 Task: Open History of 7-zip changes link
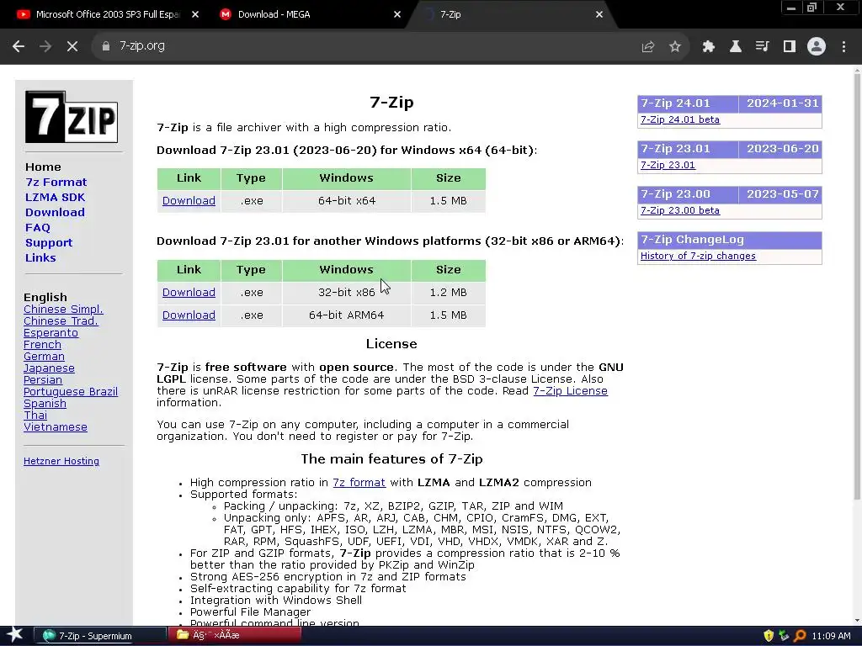(x=698, y=256)
